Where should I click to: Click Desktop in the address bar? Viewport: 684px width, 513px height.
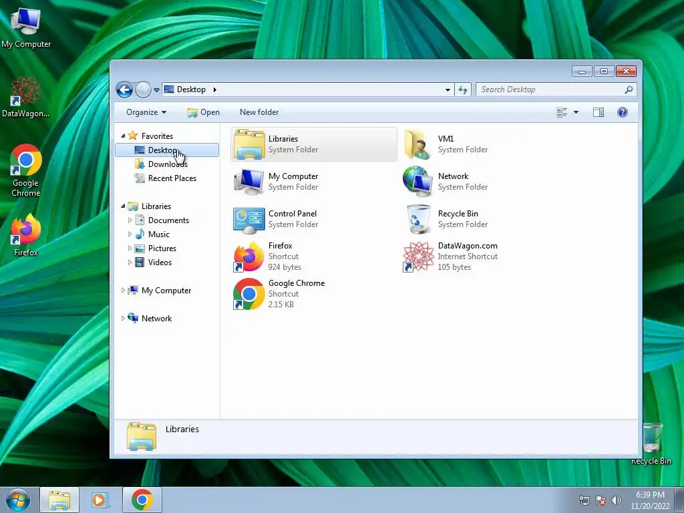click(191, 90)
